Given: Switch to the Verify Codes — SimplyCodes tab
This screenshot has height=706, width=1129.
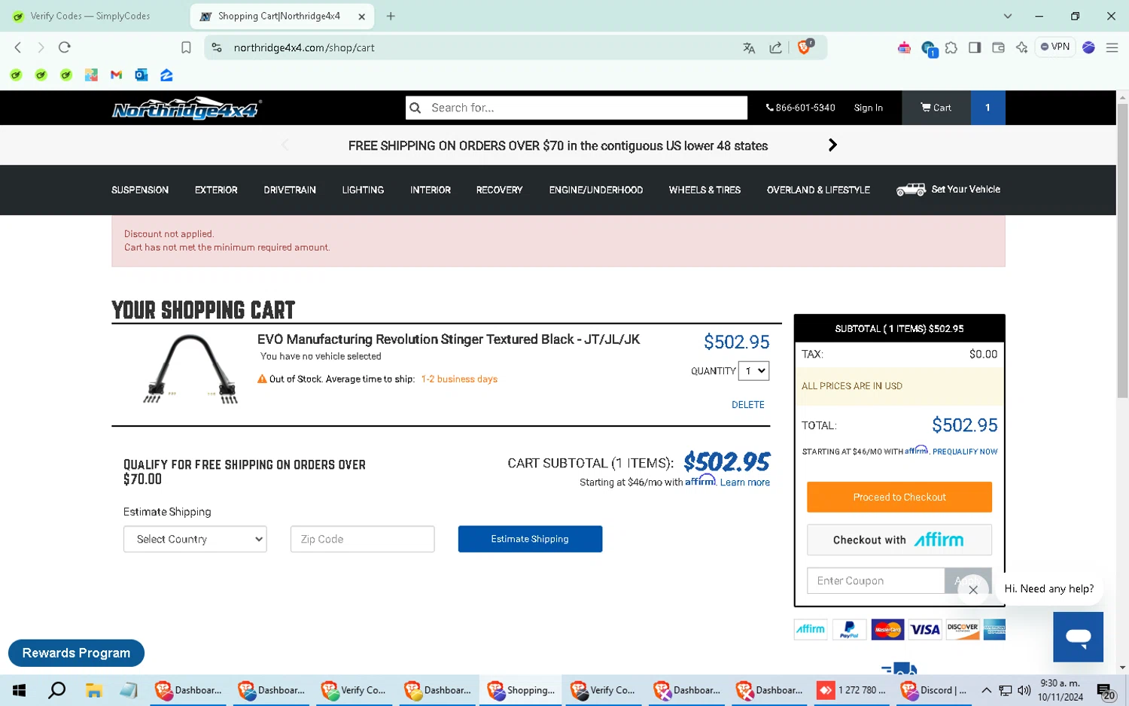Looking at the screenshot, I should 90,16.
